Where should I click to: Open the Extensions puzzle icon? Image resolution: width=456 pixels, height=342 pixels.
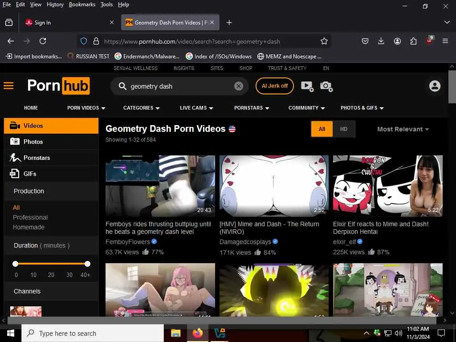tap(413, 41)
